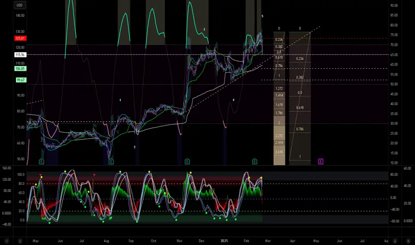Screen dimensions: 415x245
Task: Click the 140.00 price axis value
Action: (x=20, y=16)
